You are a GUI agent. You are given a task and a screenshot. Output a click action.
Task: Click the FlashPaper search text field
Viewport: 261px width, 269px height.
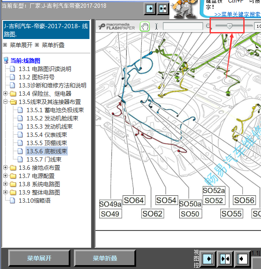click(x=183, y=26)
